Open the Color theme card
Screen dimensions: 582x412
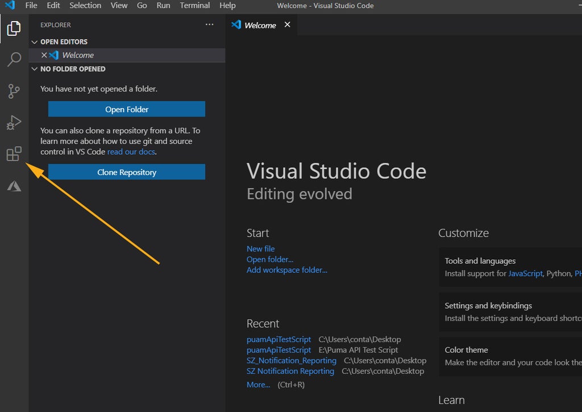coord(510,356)
